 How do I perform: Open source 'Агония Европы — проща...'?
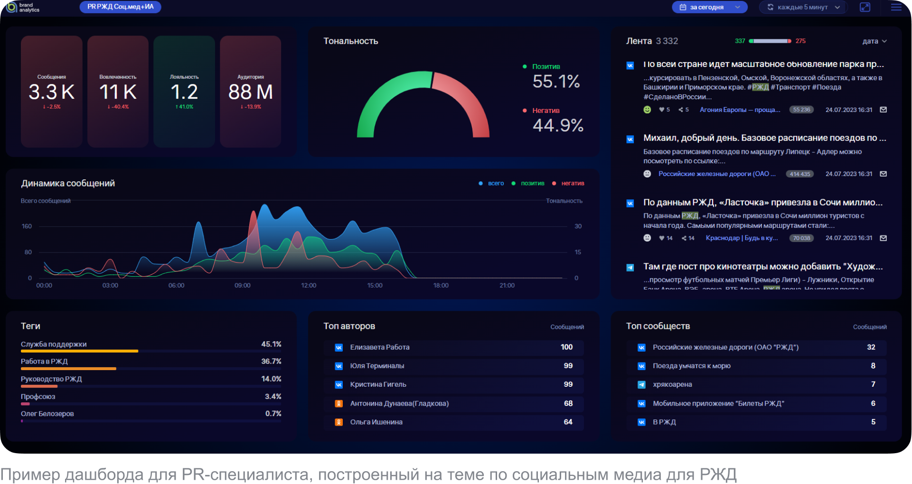point(740,110)
